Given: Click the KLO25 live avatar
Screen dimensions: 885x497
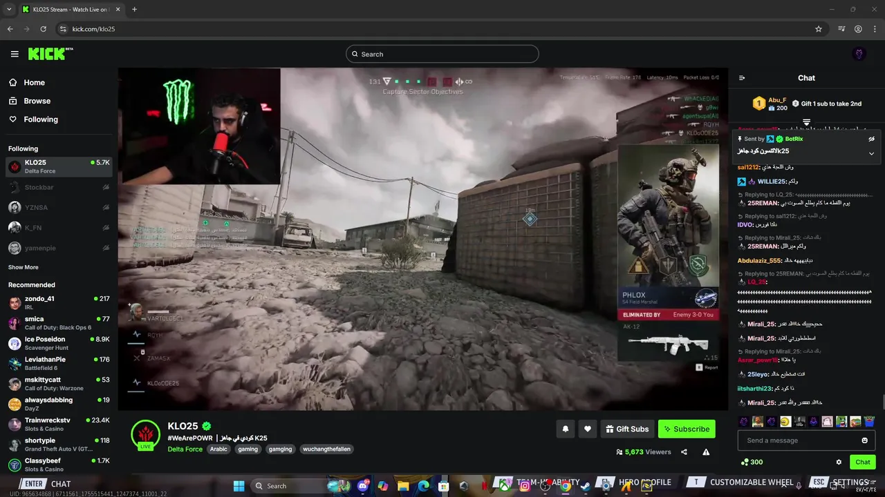Looking at the screenshot, I should pos(146,435).
